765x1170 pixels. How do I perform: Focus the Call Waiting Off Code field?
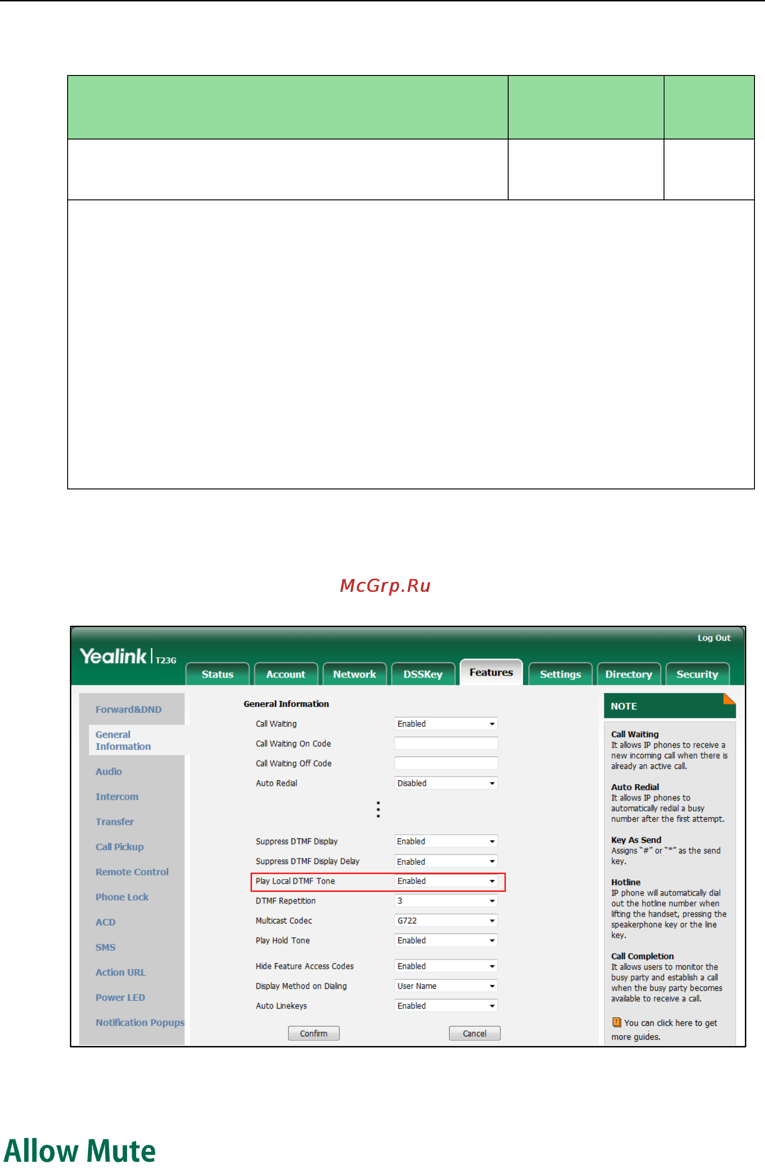[x=446, y=763]
